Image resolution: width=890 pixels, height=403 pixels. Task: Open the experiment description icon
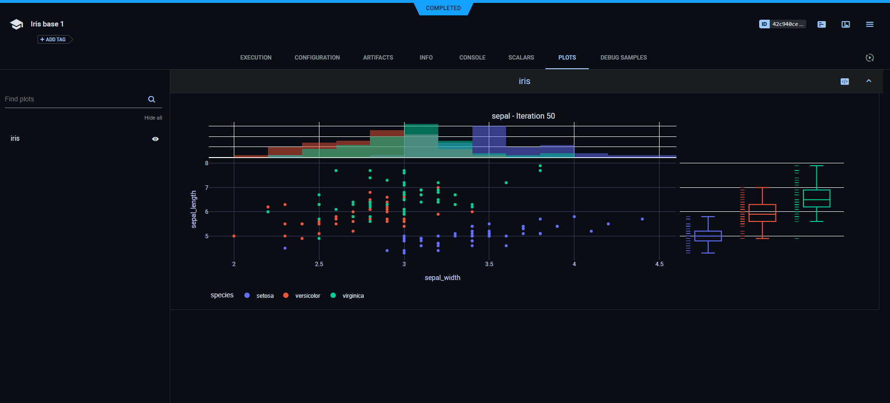tap(821, 24)
